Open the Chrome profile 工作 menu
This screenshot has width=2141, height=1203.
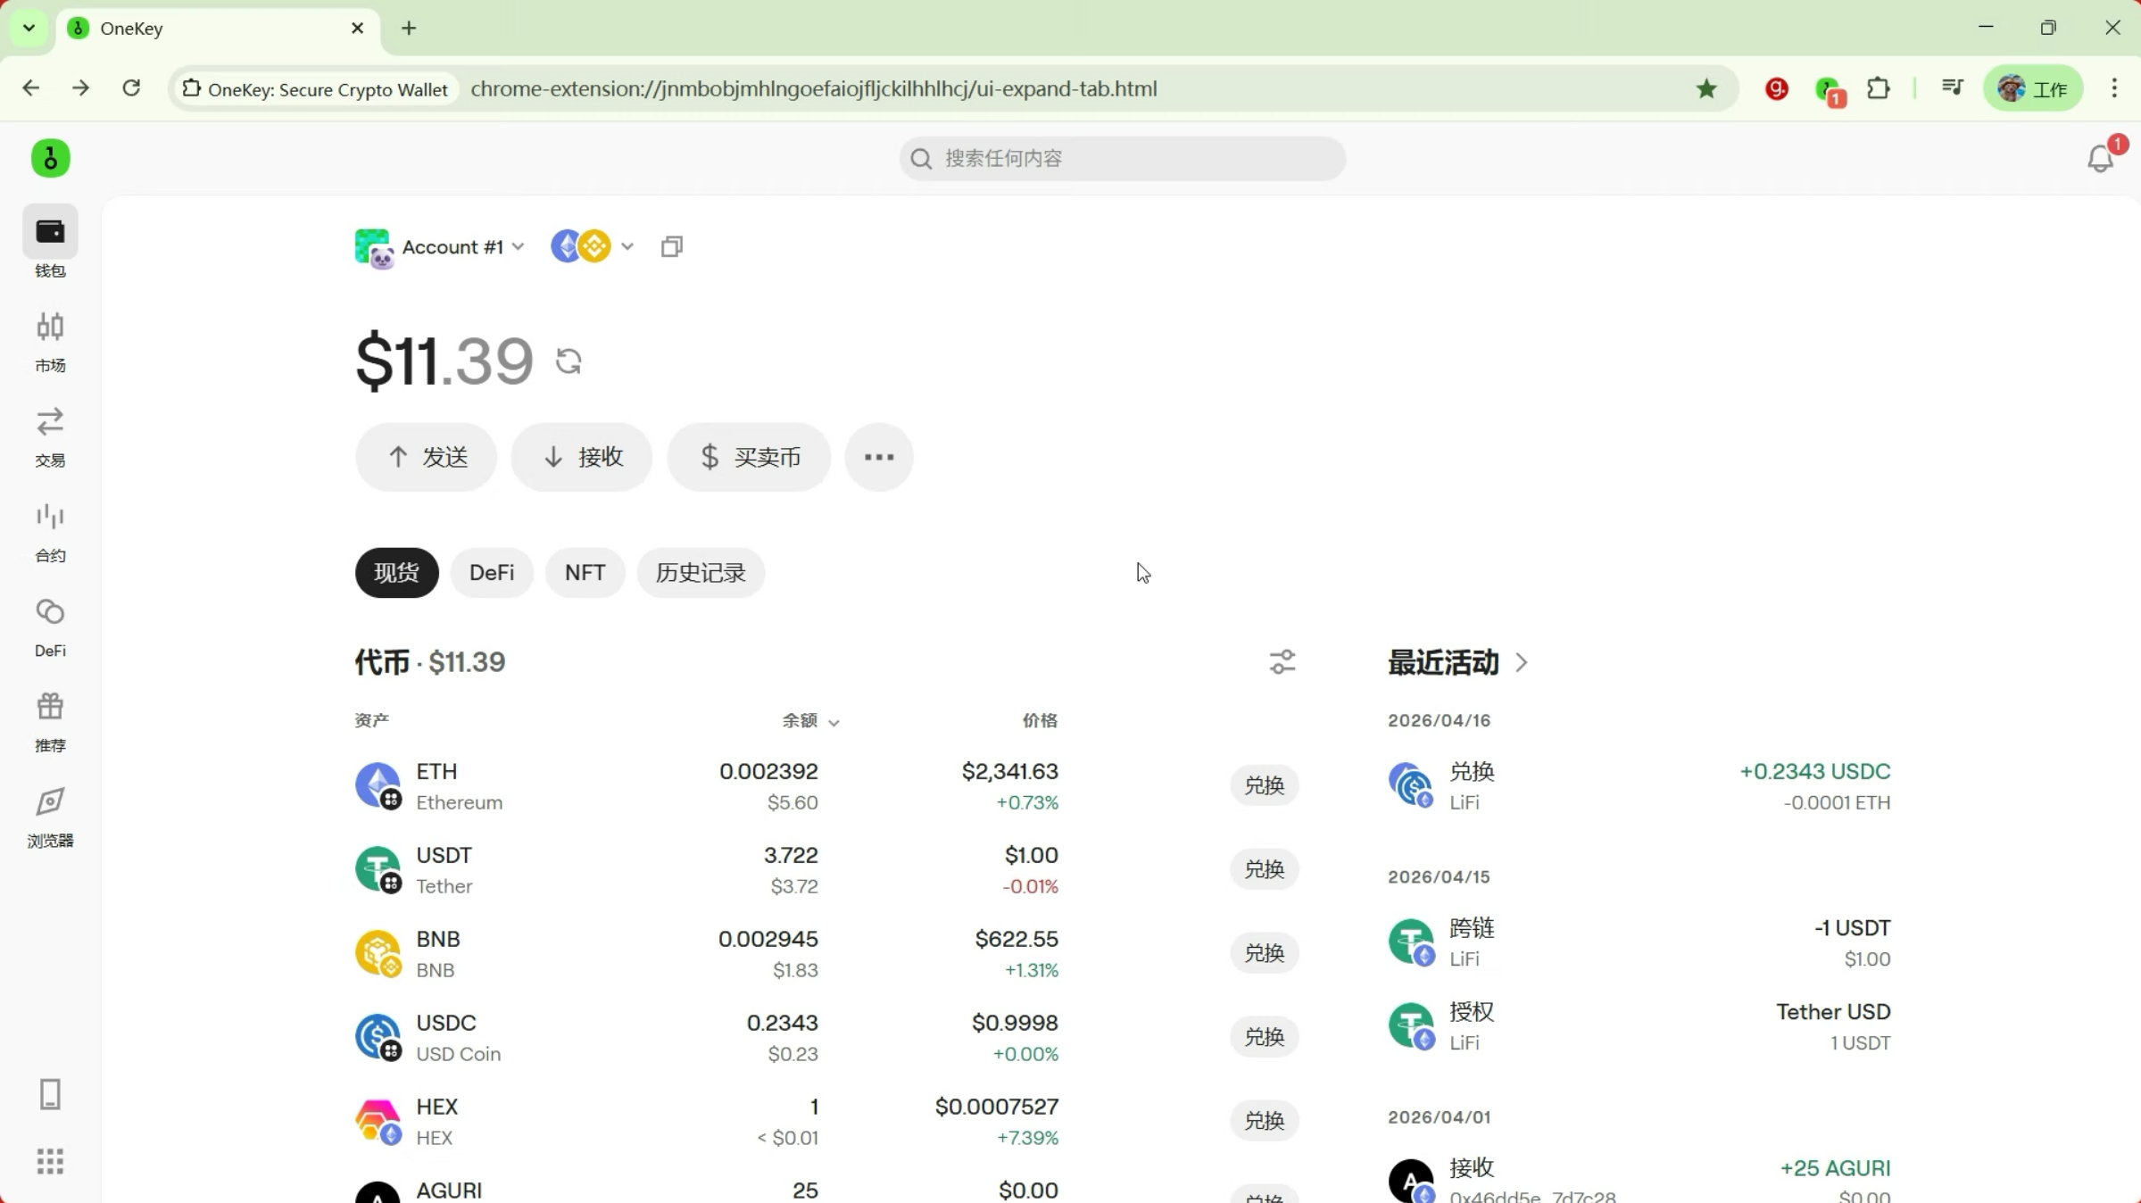coord(2034,88)
